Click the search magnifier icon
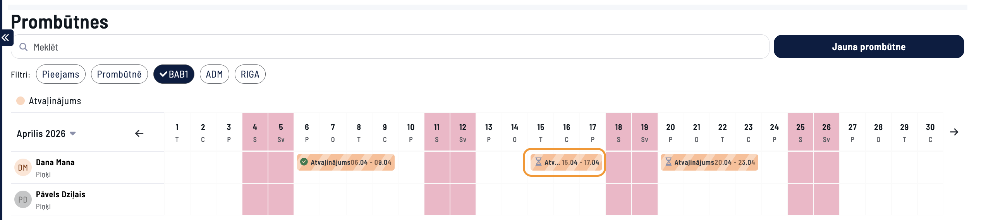This screenshot has width=986, height=220. tap(24, 47)
